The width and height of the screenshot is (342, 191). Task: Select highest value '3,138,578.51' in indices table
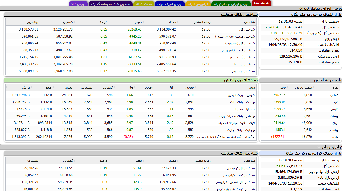point(29,29)
